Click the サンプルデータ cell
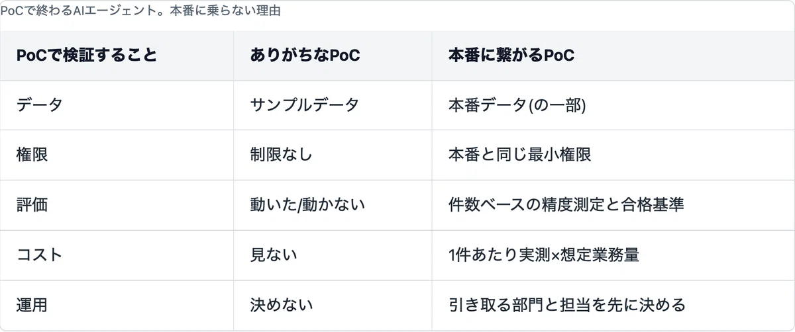 click(304, 104)
